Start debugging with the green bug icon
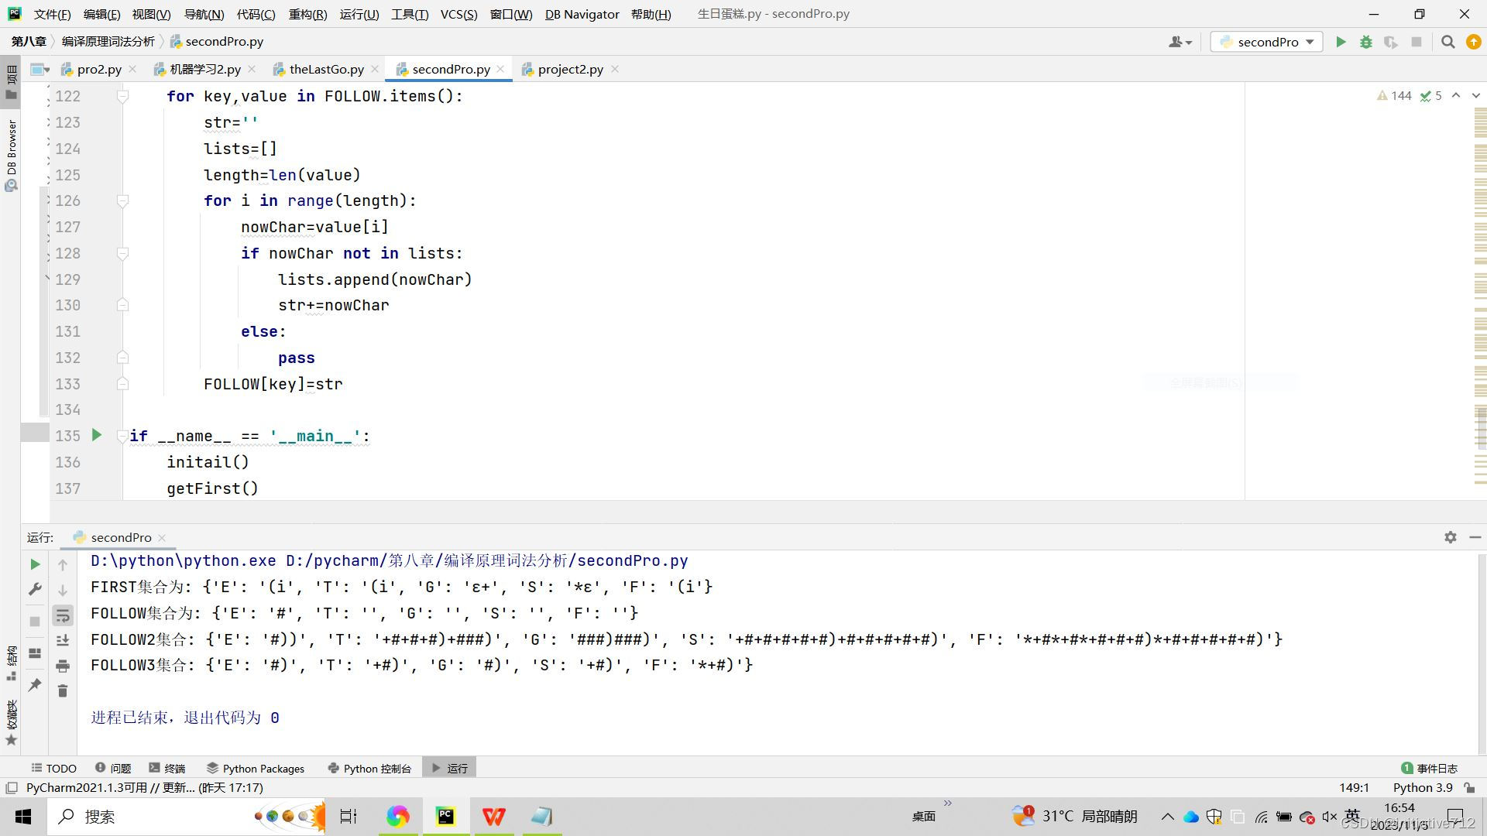 (1366, 42)
